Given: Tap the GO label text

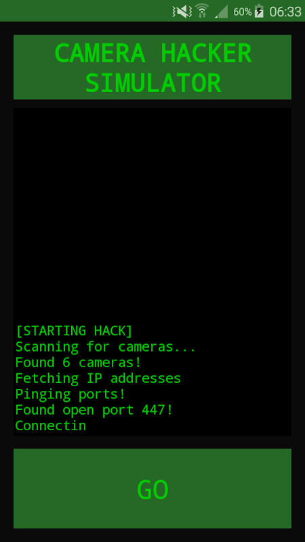Looking at the screenshot, I should (x=152, y=489).
